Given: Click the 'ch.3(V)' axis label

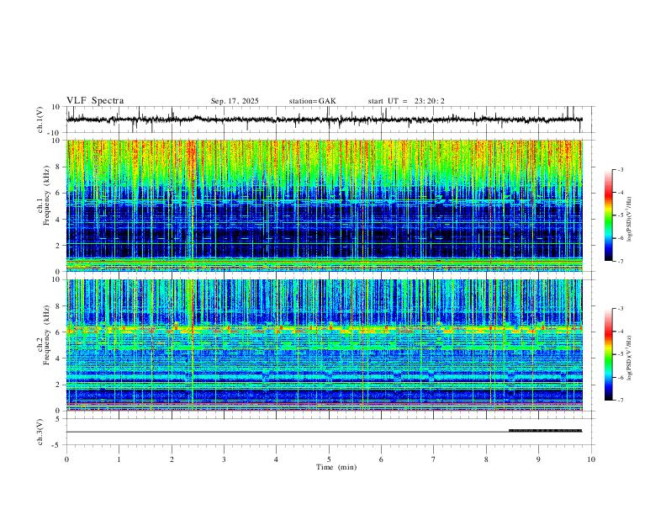Looking at the screenshot, I should point(40,432).
